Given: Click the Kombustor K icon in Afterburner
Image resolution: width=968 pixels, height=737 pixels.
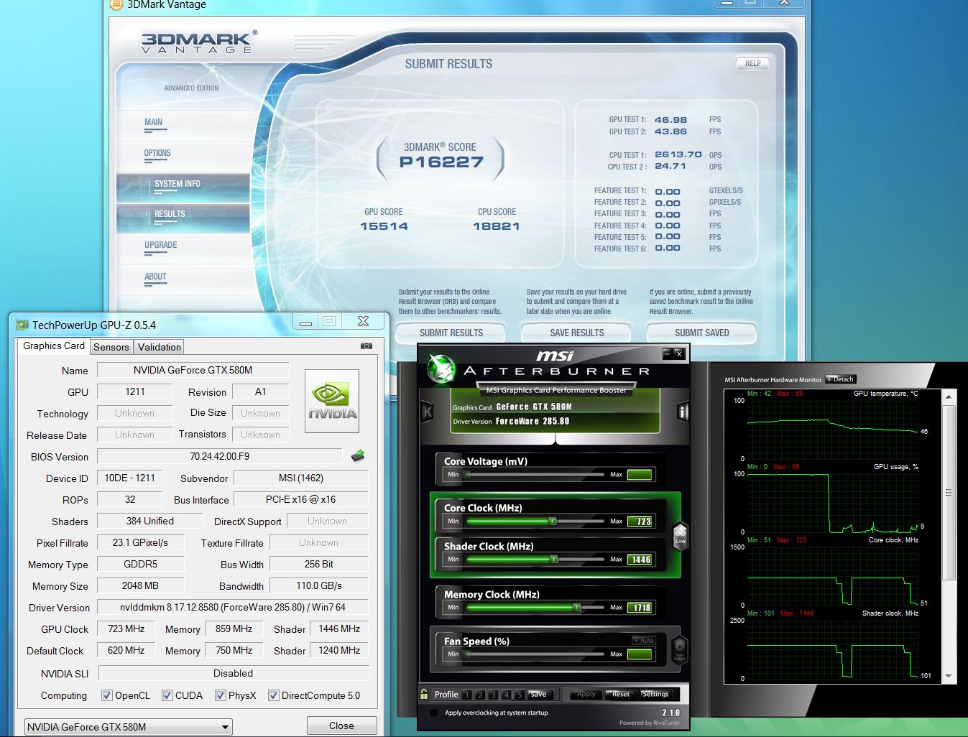Looking at the screenshot, I should [x=427, y=412].
